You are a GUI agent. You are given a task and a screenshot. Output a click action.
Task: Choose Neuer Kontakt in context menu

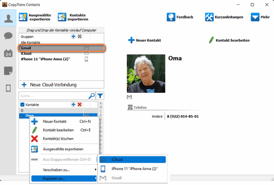64,122
